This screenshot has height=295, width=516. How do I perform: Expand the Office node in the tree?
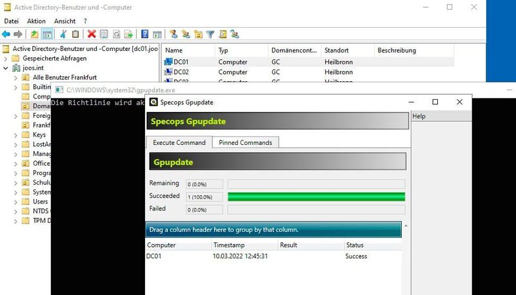point(15,164)
